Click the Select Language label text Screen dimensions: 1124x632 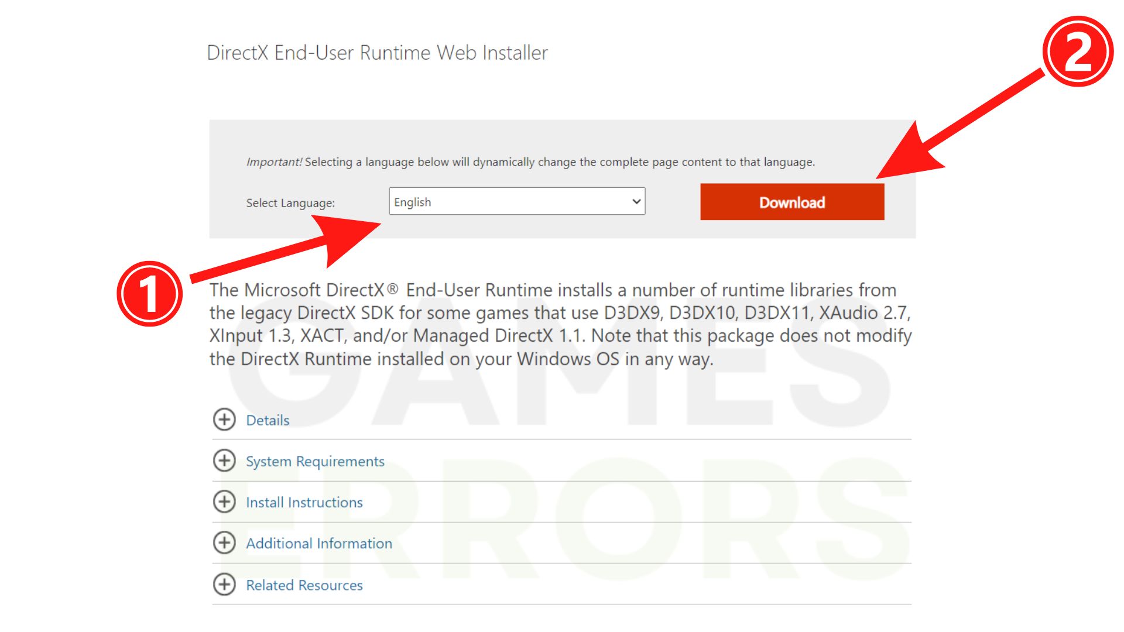pyautogui.click(x=290, y=203)
